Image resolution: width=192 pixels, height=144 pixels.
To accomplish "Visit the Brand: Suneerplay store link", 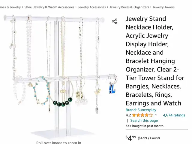I will 141,110.
